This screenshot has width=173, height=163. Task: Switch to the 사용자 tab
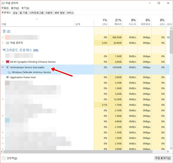[x=49, y=13]
